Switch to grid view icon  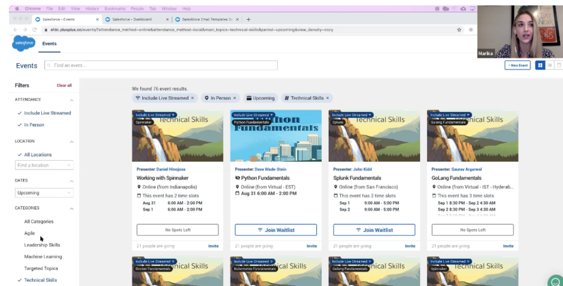pyautogui.click(x=540, y=65)
